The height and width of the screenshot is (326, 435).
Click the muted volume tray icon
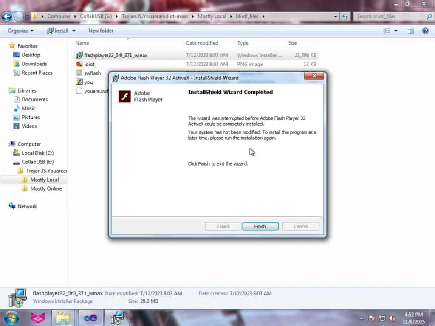click(x=392, y=318)
